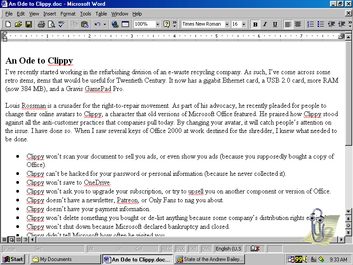Switch to Normal view

coord(4,239)
